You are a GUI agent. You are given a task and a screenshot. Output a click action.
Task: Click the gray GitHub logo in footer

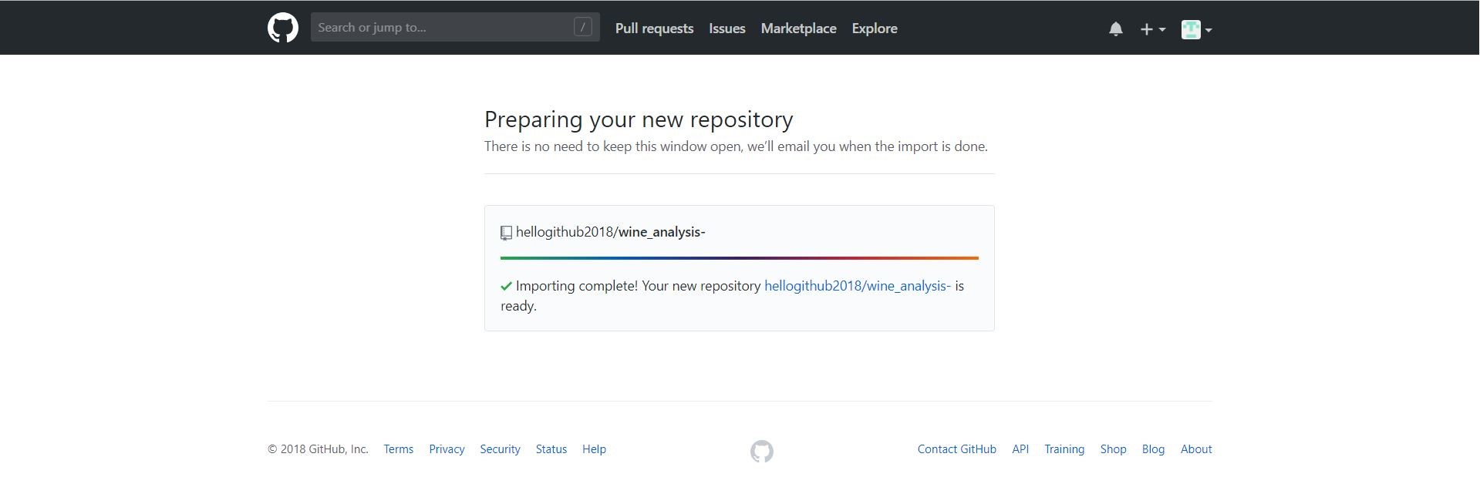[x=761, y=451]
